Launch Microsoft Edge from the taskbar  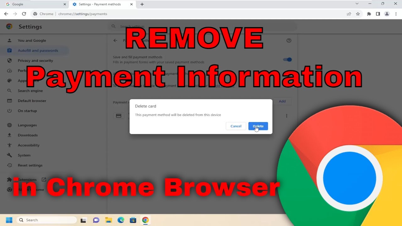121,220
